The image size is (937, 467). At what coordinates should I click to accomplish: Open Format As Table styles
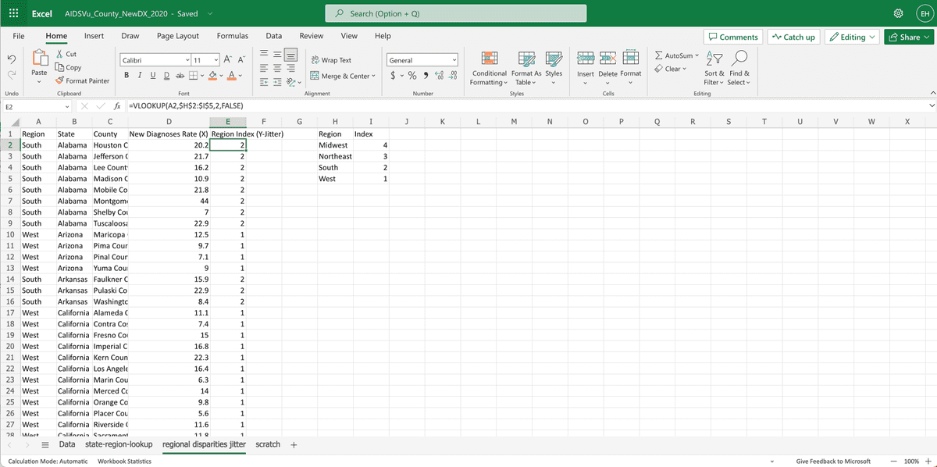point(526,69)
